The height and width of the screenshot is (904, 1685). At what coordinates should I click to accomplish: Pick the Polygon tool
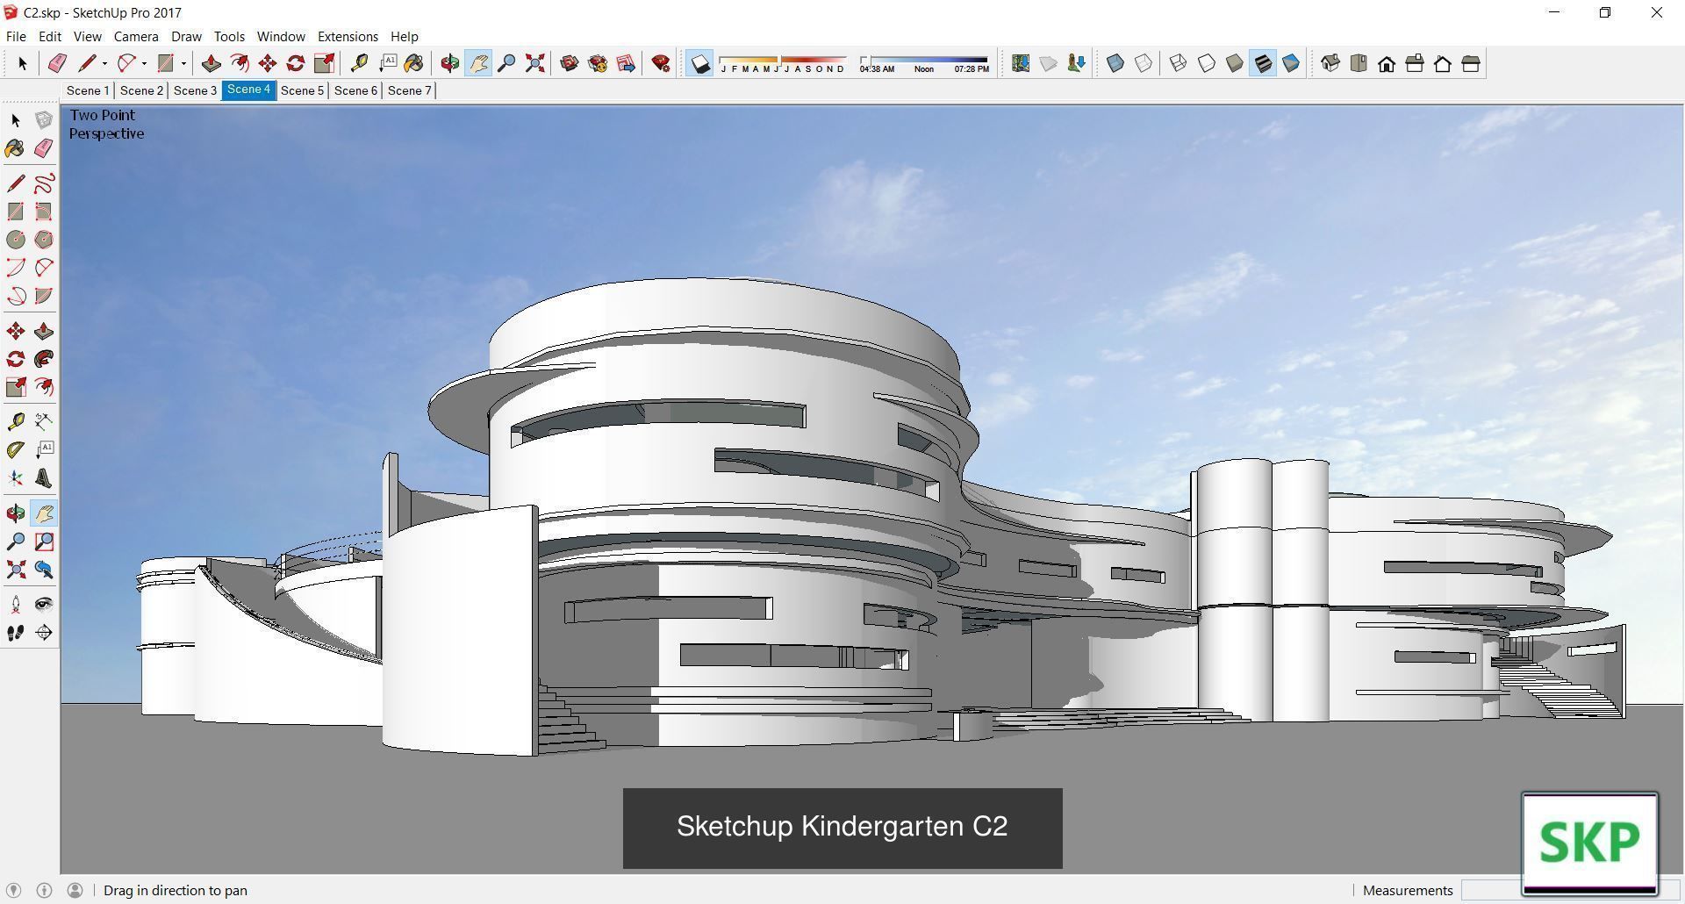(44, 240)
